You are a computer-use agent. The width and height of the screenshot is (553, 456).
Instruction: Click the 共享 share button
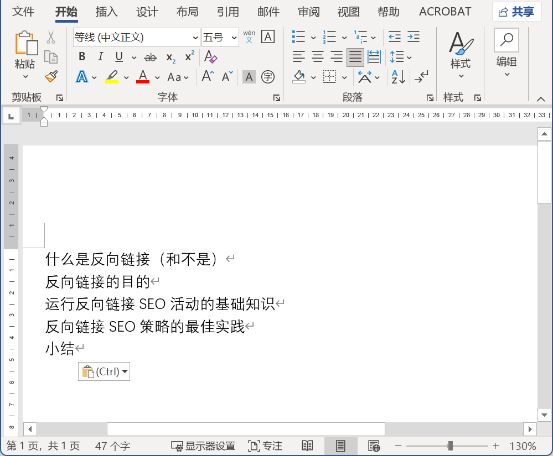pyautogui.click(x=516, y=12)
